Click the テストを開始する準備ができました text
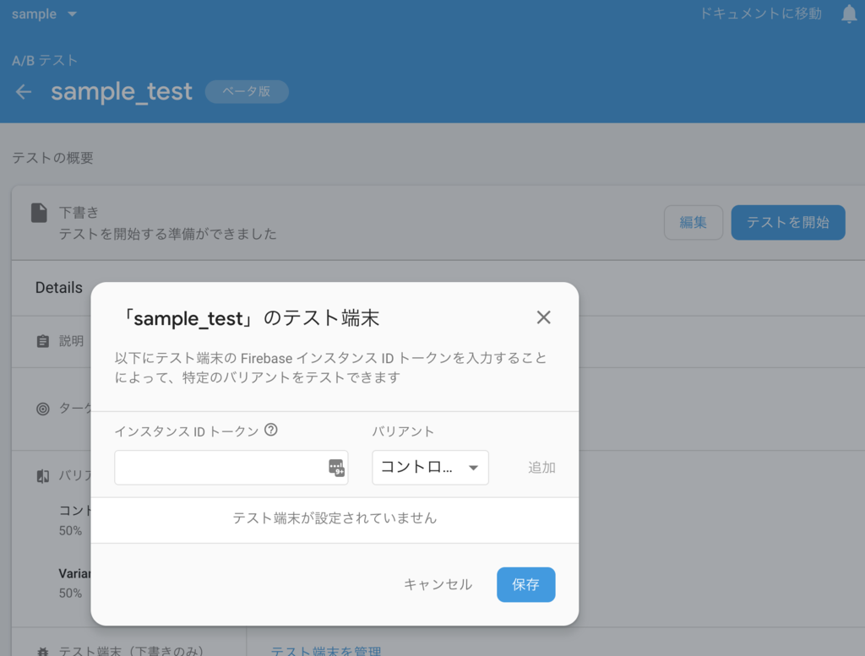The width and height of the screenshot is (865, 656). tap(168, 235)
